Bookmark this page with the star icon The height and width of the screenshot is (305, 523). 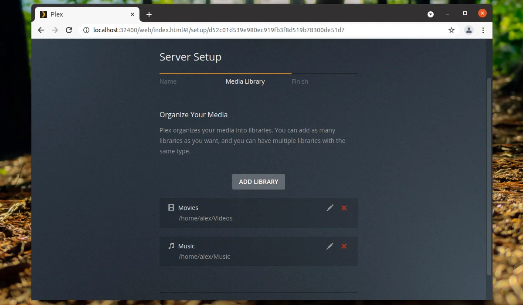(452, 30)
